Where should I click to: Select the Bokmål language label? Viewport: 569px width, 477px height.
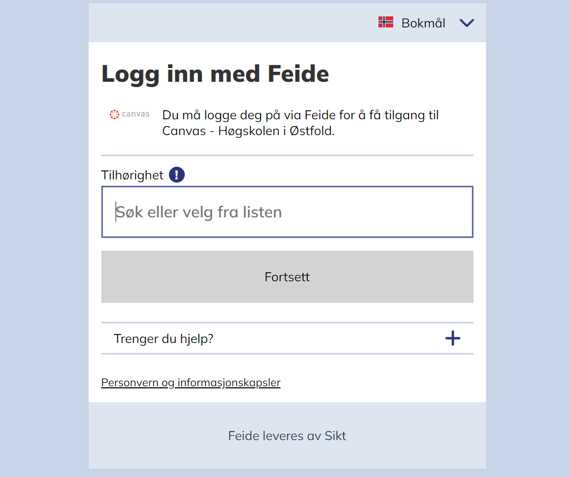pyautogui.click(x=423, y=23)
